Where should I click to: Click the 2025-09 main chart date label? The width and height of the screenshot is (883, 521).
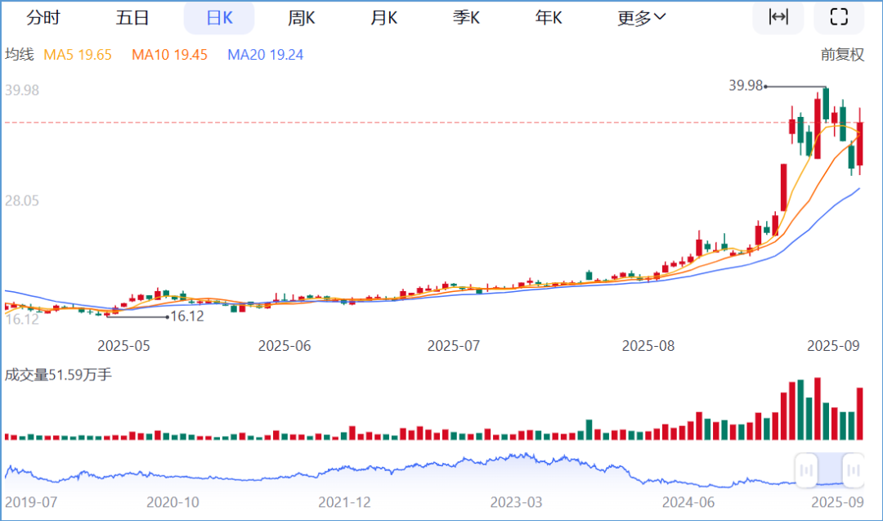(x=833, y=346)
